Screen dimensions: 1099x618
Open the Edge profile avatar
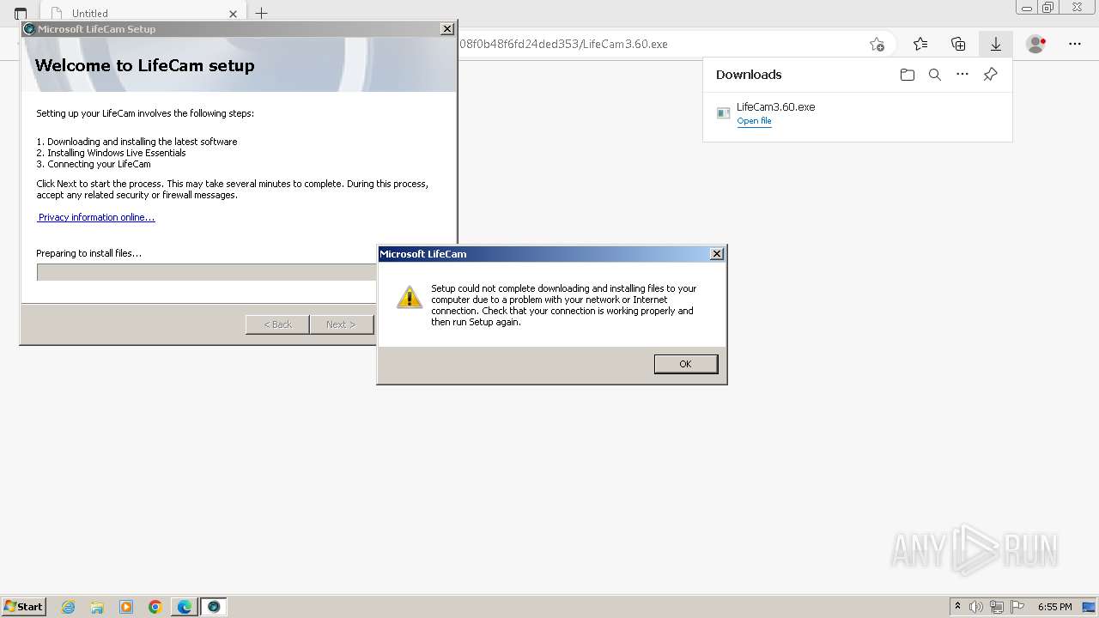(1036, 44)
